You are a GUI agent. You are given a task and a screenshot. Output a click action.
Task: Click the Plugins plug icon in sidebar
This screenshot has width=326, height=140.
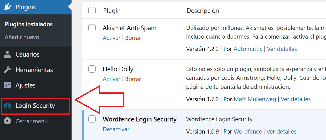tap(7, 7)
